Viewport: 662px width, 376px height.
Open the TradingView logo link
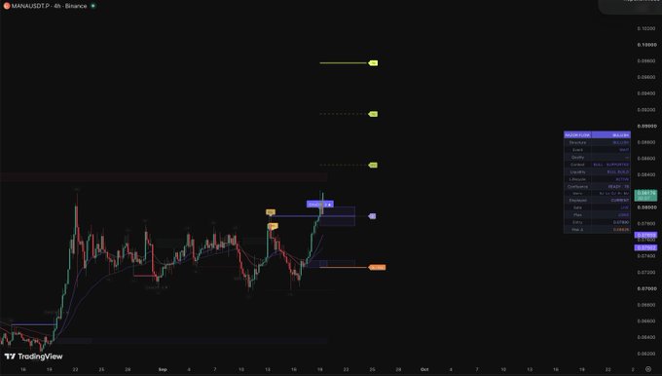tap(33, 357)
